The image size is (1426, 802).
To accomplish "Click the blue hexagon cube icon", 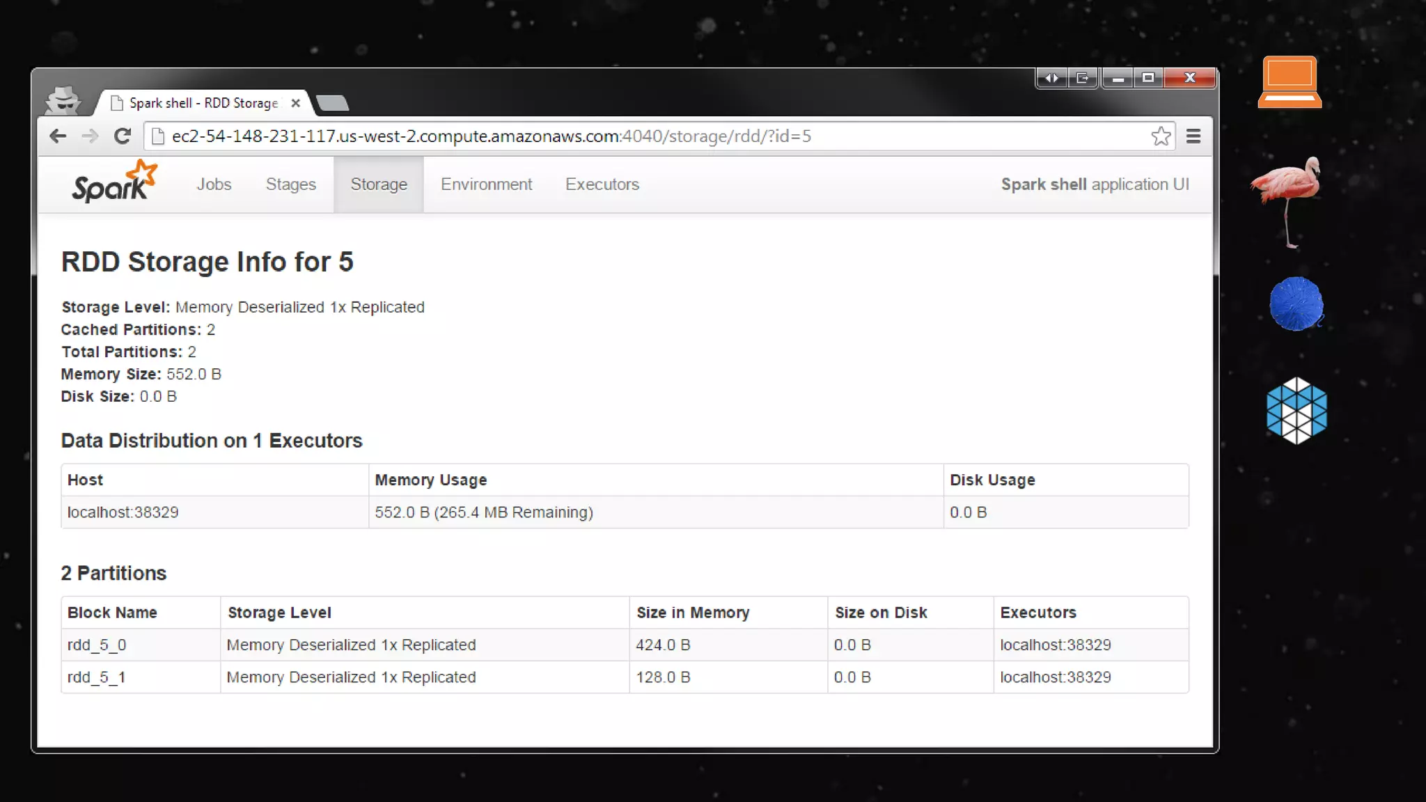I will point(1296,411).
